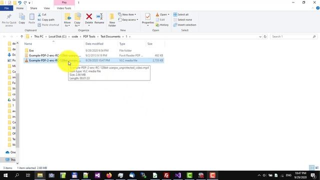The height and width of the screenshot is (180, 320).
Task: Show hidden system tray icons
Action: (x=259, y=175)
